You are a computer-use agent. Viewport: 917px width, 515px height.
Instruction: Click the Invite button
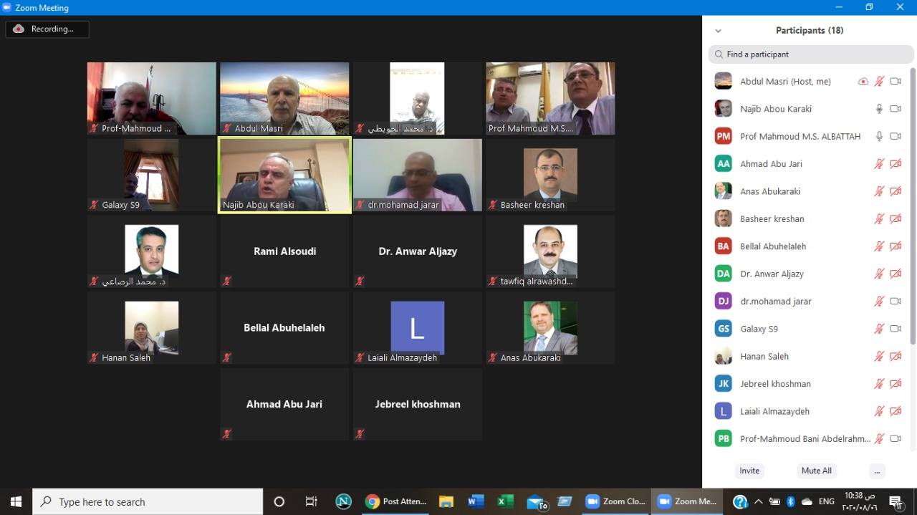tap(749, 471)
